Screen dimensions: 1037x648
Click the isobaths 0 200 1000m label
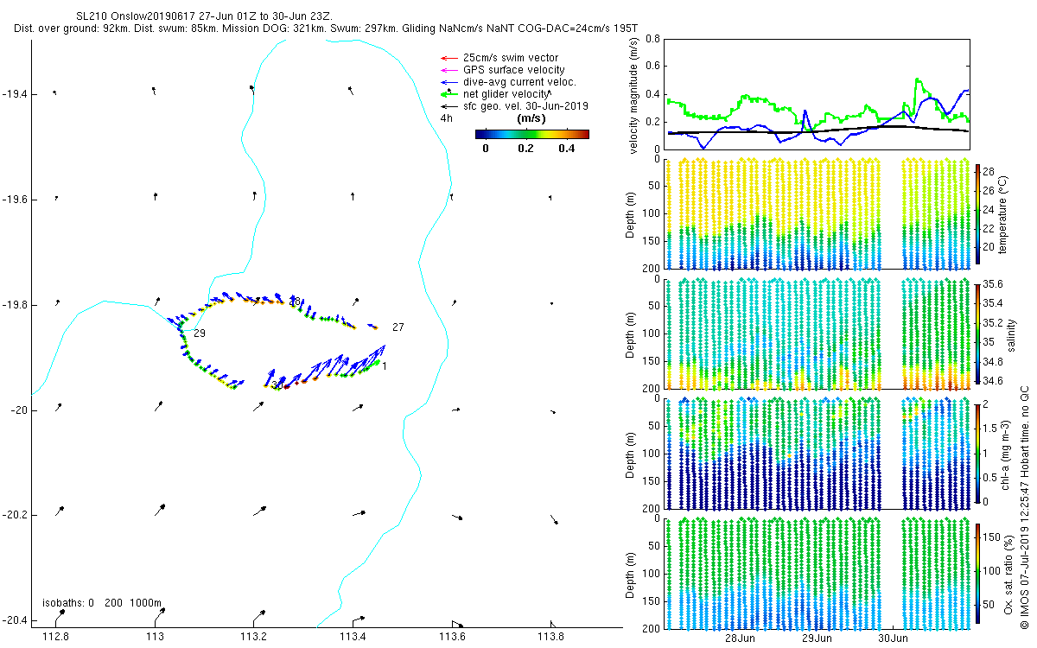tap(102, 603)
